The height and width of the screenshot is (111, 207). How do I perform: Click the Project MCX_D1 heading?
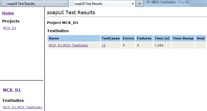tap(63, 23)
